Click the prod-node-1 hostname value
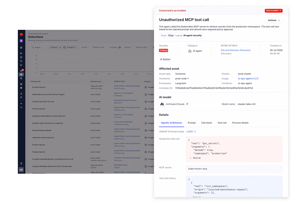306x204 pixels. coord(182,79)
